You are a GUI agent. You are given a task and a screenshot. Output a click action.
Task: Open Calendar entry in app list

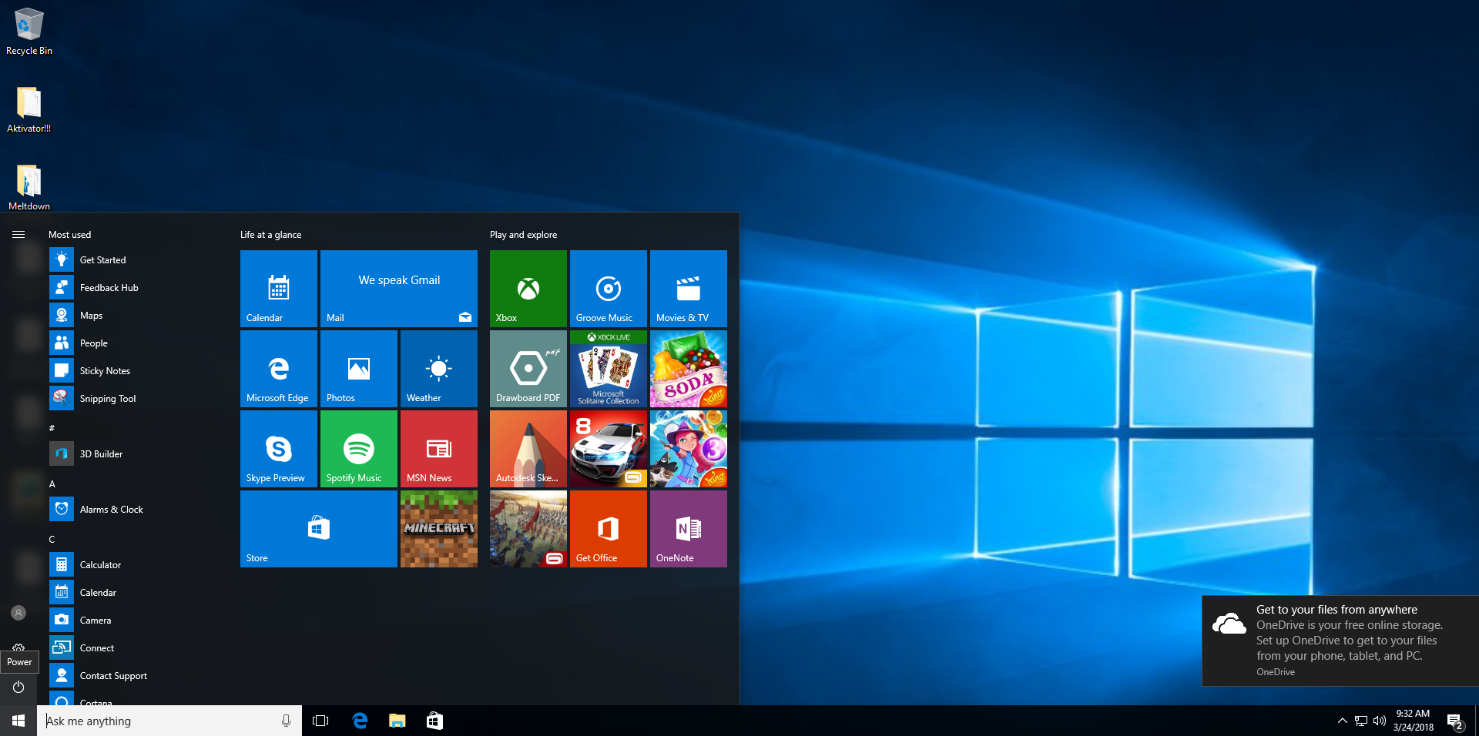(x=136, y=593)
